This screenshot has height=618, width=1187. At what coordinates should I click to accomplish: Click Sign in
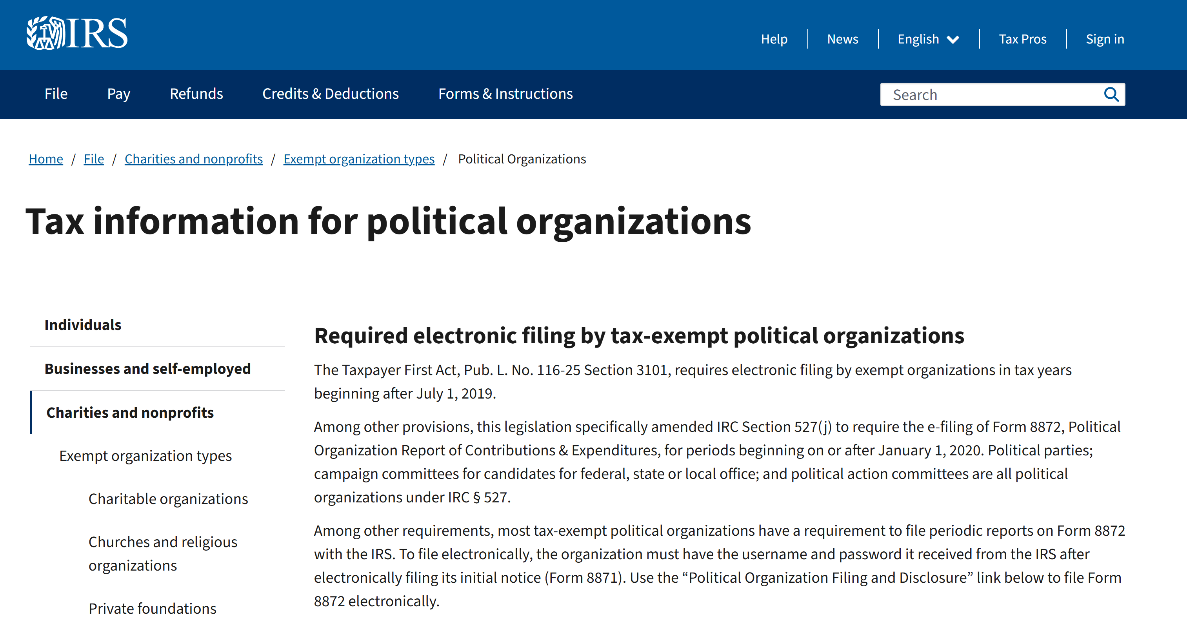(1105, 39)
